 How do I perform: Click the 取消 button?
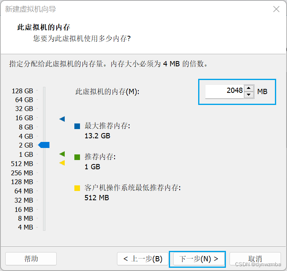(x=255, y=259)
